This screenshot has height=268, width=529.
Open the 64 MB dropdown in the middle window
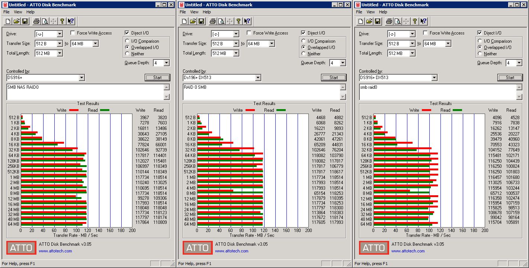(272, 44)
